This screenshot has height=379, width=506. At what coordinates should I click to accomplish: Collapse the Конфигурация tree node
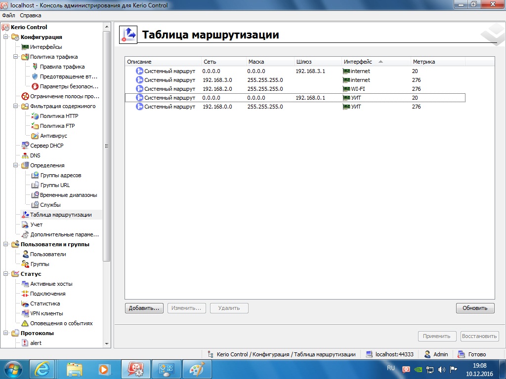tap(6, 37)
